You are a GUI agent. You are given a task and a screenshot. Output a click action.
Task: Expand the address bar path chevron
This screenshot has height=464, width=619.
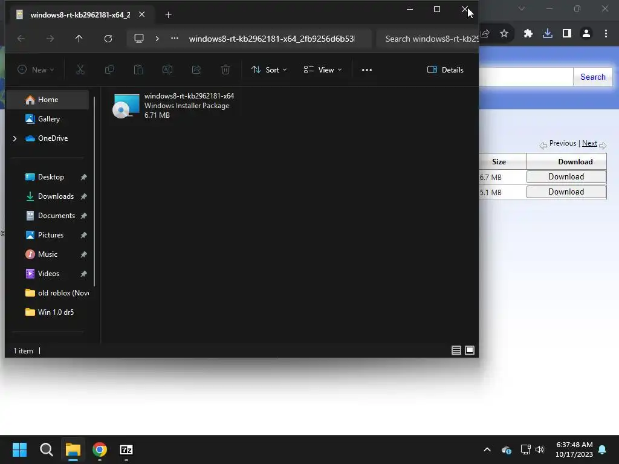click(157, 39)
